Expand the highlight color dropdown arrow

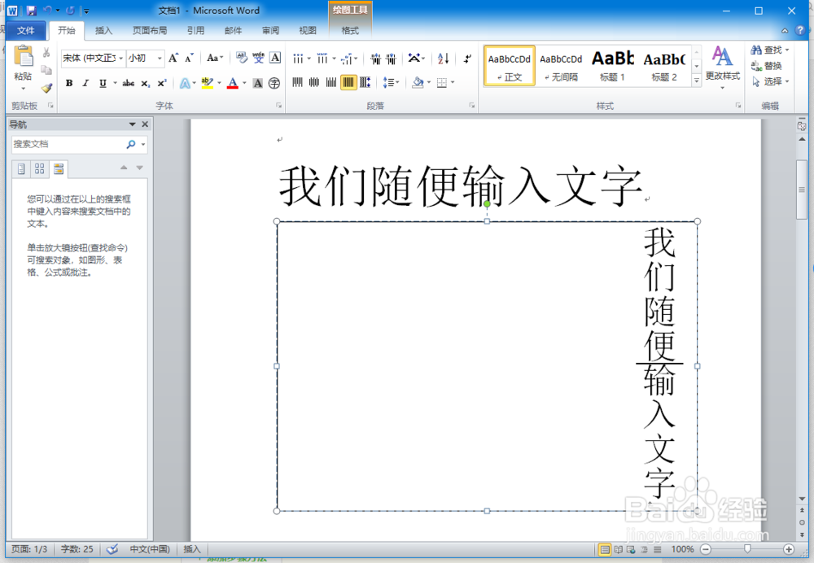(219, 83)
